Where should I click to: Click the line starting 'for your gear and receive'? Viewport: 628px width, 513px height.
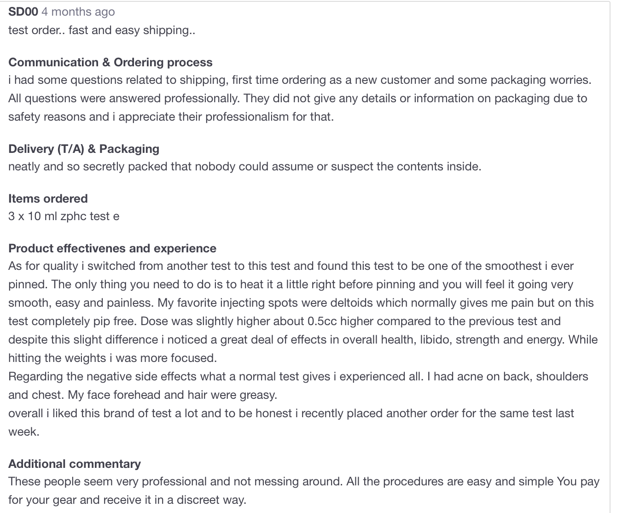coord(128,500)
